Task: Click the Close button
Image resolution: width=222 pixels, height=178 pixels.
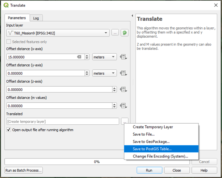Action: 177,170
